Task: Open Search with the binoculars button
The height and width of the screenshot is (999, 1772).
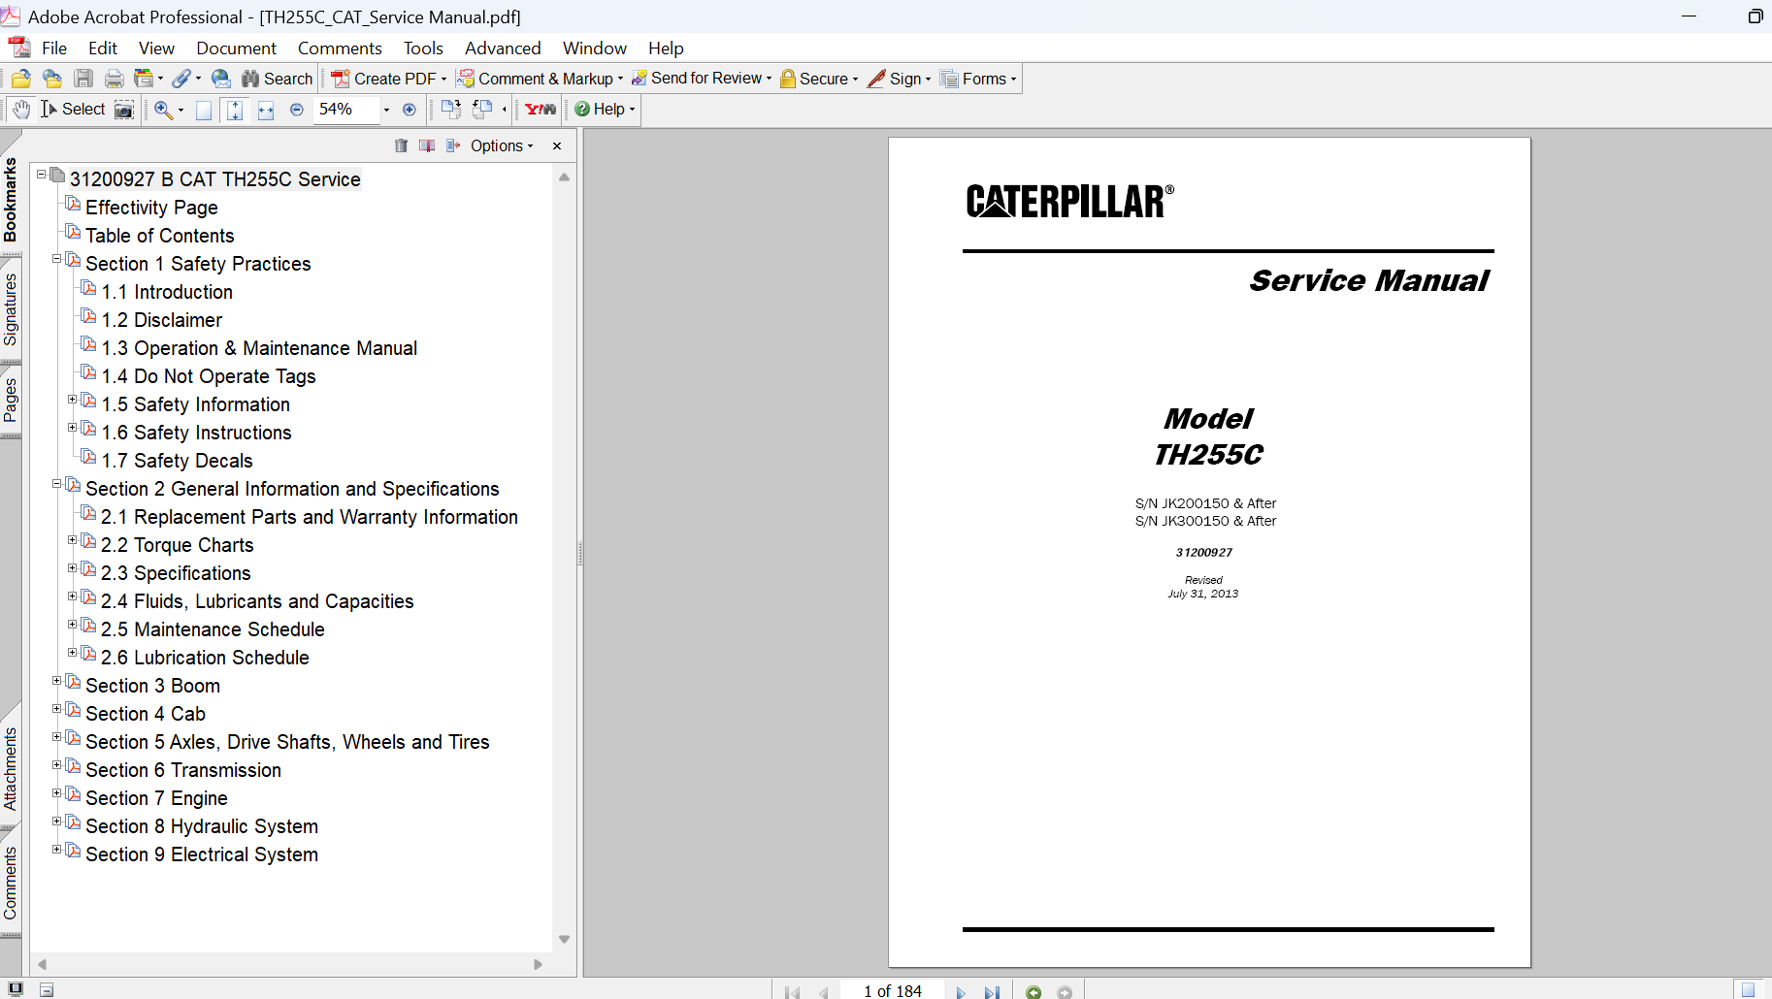Action: [278, 79]
